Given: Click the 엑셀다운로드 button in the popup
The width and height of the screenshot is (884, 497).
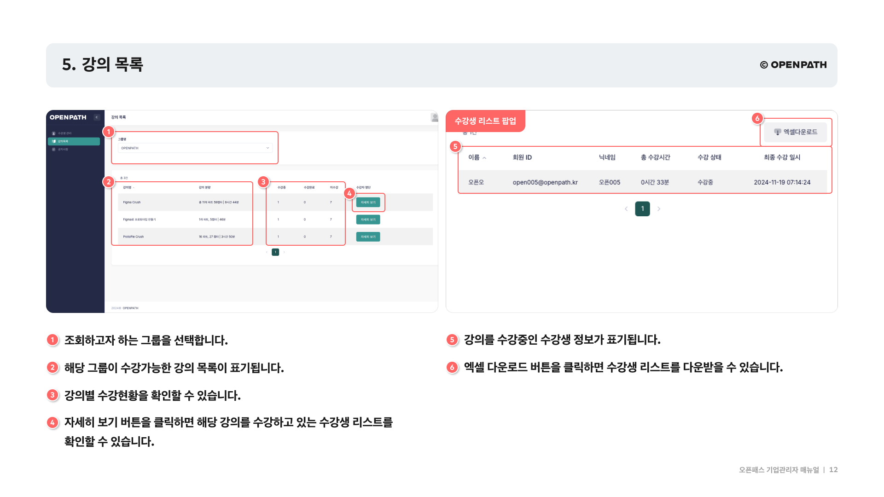Looking at the screenshot, I should click(x=796, y=132).
